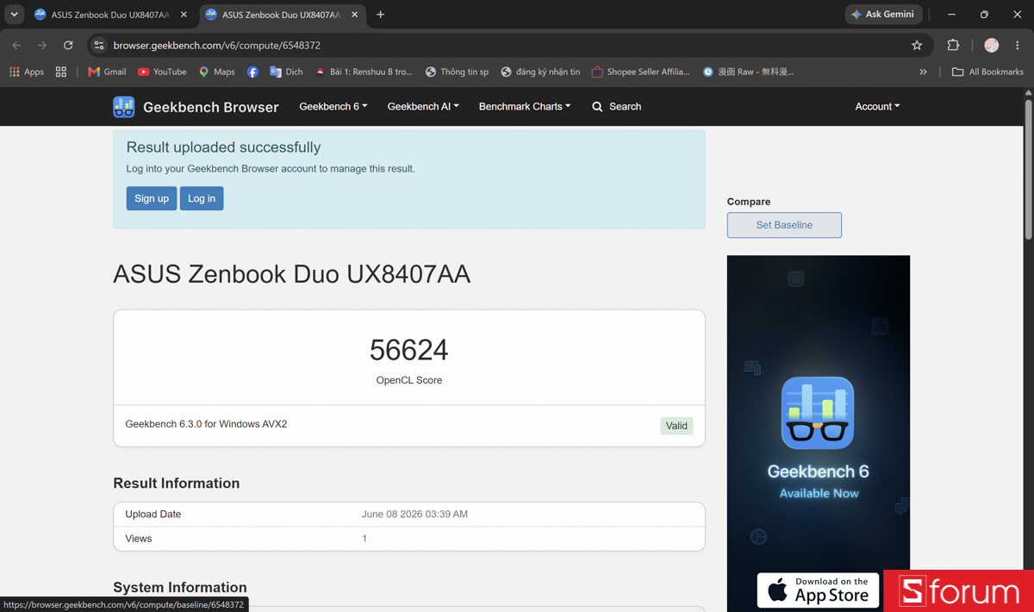The image size is (1034, 612).
Task: Click the ASUS Zenbook Duo UX8407AA heading
Action: 292,274
